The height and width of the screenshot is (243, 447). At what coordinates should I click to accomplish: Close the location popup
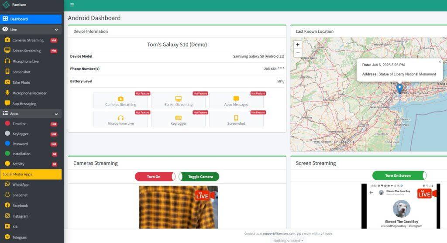(440, 62)
